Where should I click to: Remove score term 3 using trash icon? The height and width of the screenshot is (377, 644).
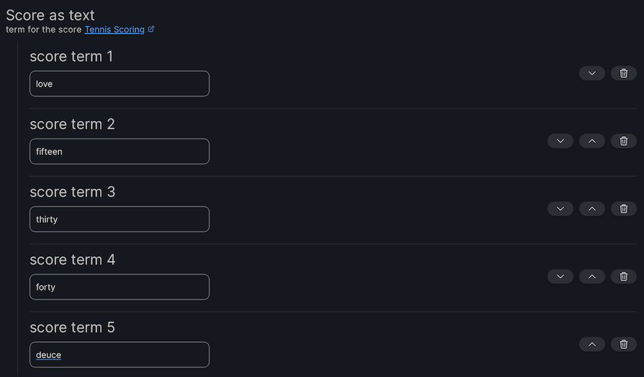pyautogui.click(x=624, y=208)
